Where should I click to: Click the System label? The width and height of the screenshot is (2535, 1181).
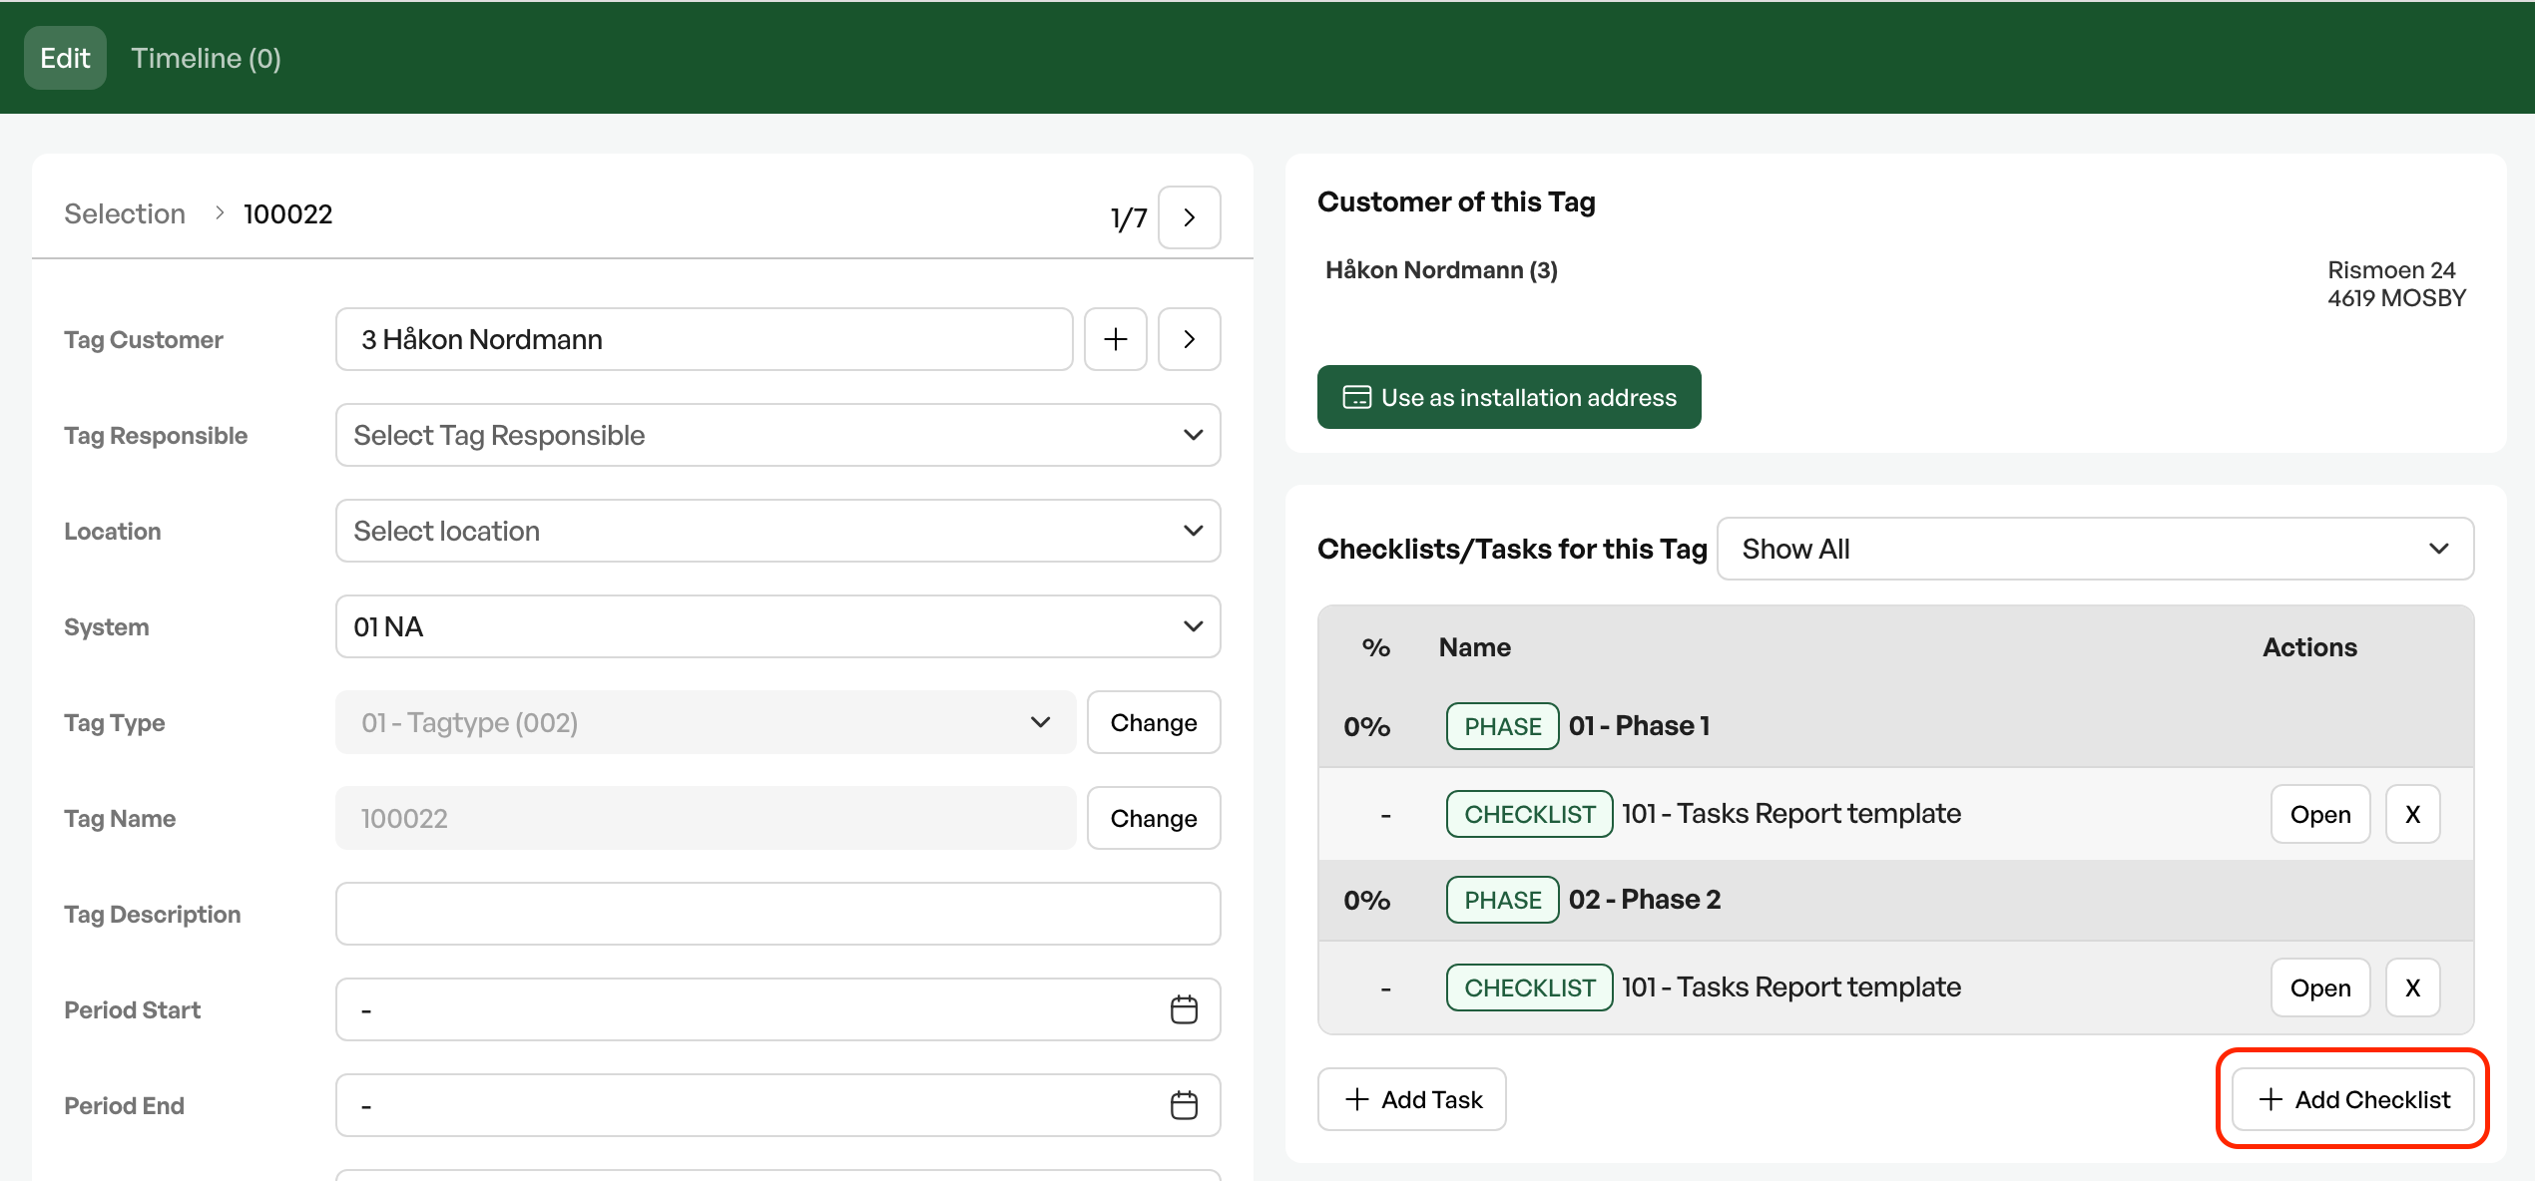[107, 626]
